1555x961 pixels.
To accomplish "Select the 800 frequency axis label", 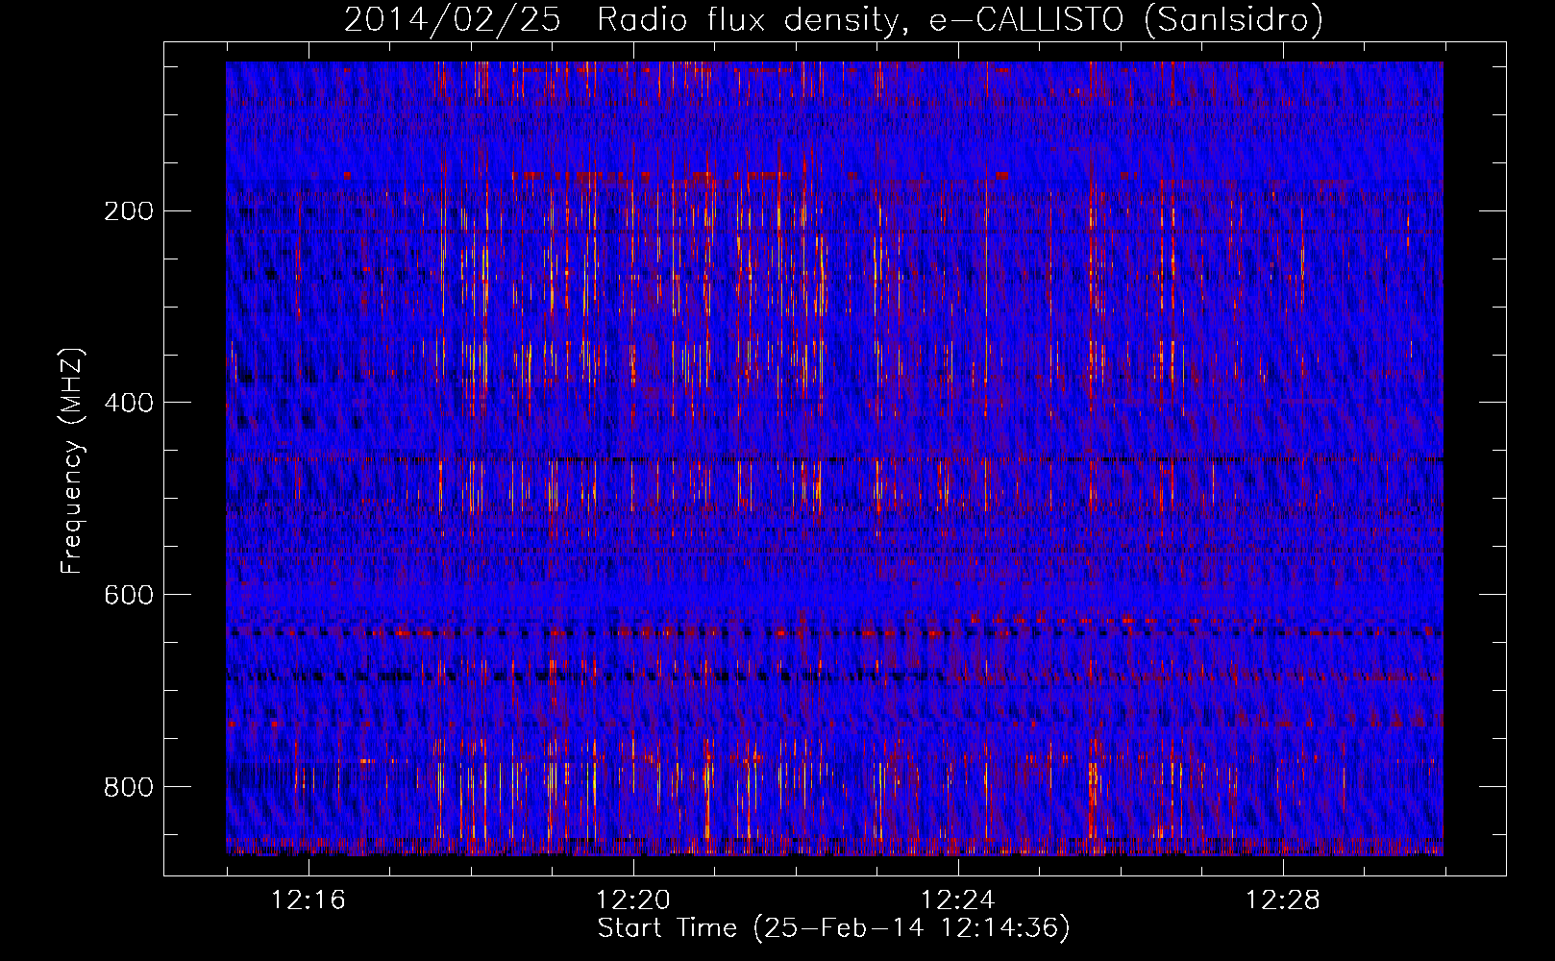I will pyautogui.click(x=129, y=788).
